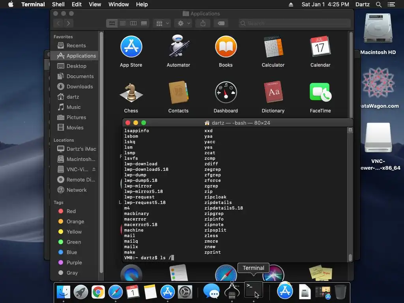Open Notification Center in menu bar
404x303 pixels.
391,4
